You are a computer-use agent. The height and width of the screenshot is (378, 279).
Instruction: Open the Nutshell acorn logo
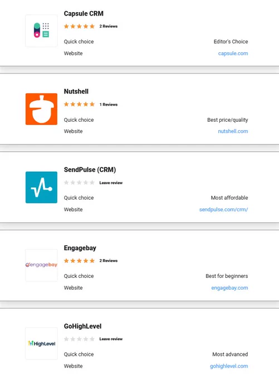pyautogui.click(x=41, y=109)
